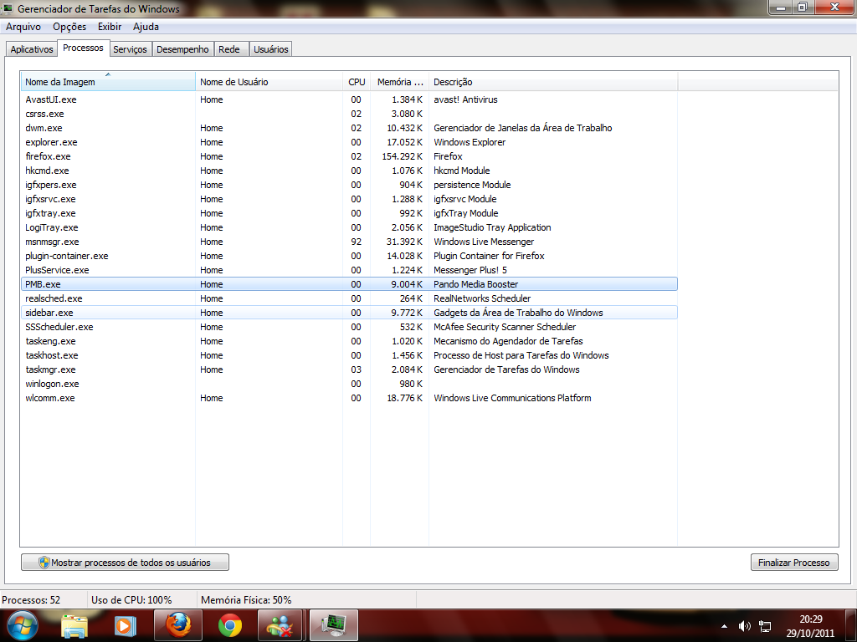Select the igfxsrvc.exe process
This screenshot has width=857, height=642.
click(349, 199)
